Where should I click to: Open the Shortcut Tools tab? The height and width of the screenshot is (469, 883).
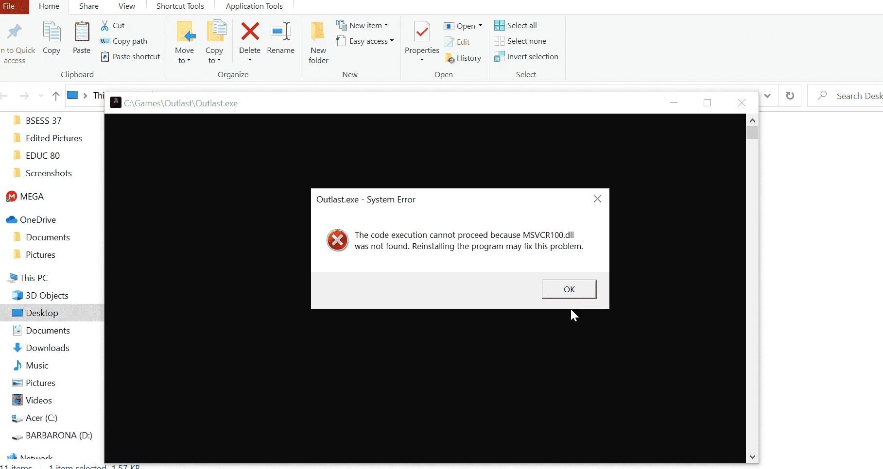point(180,6)
